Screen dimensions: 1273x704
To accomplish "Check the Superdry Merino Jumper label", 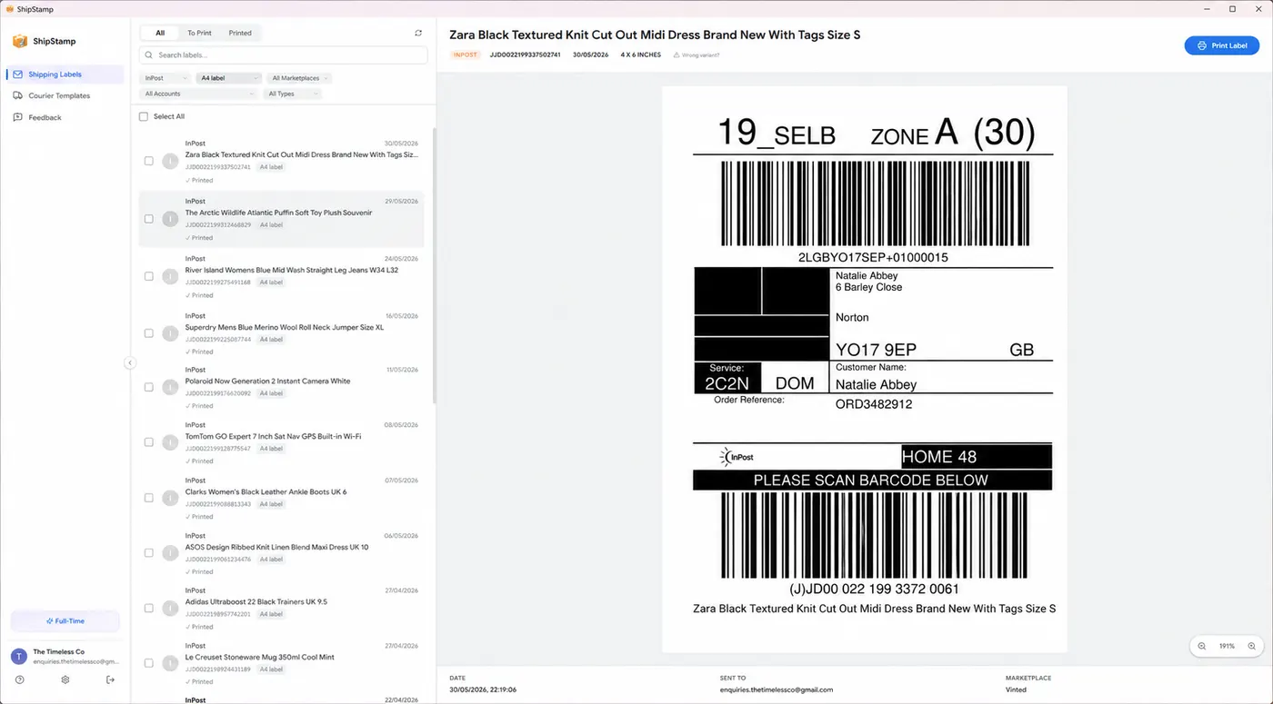I will pyautogui.click(x=149, y=333).
